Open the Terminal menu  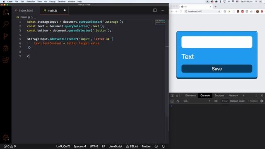pyautogui.click(x=62, y=2)
